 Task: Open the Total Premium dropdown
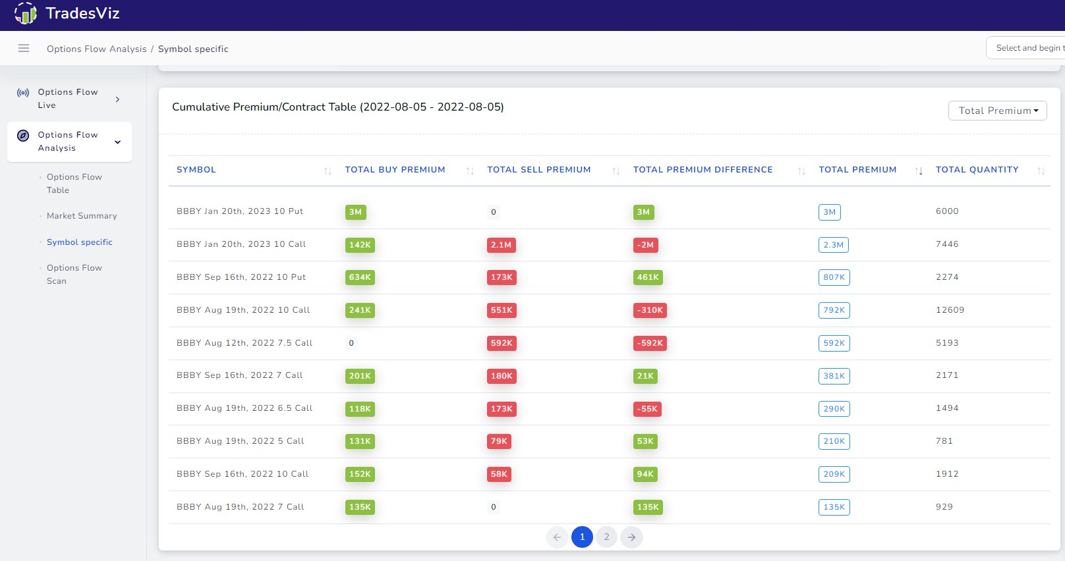pyautogui.click(x=998, y=111)
